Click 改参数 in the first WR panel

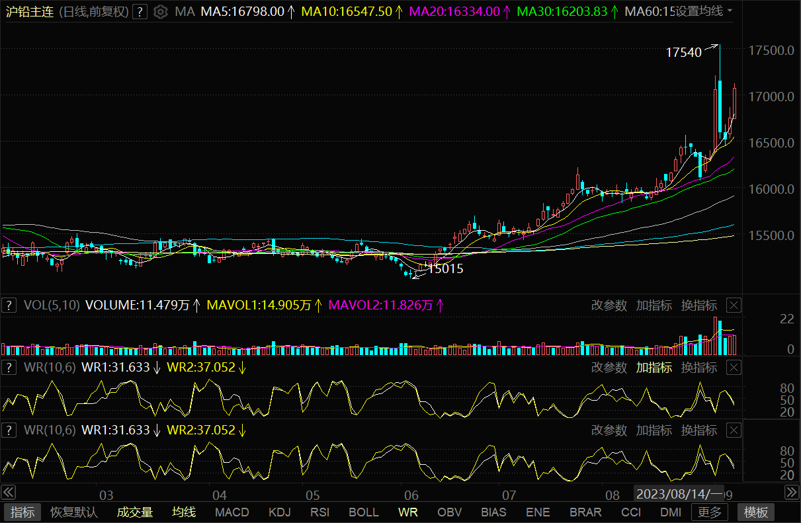coord(609,367)
